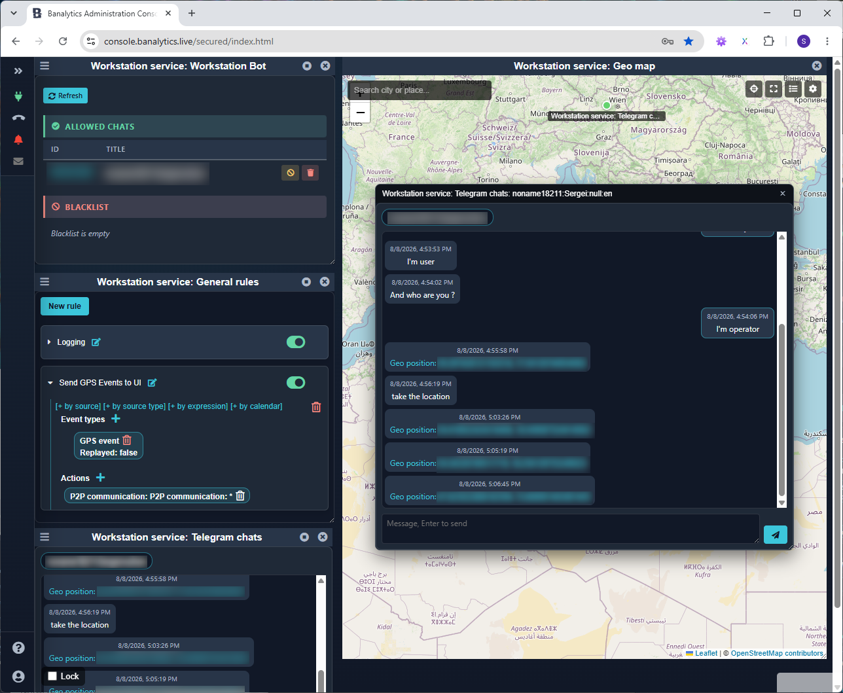The image size is (843, 693).
Task: Add an event type with plus icon
Action: tap(116, 419)
